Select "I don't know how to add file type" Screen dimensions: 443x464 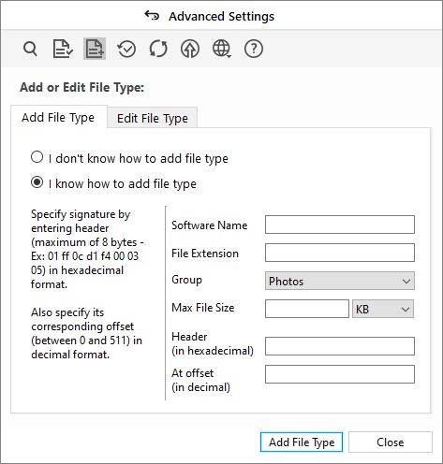pos(129,158)
